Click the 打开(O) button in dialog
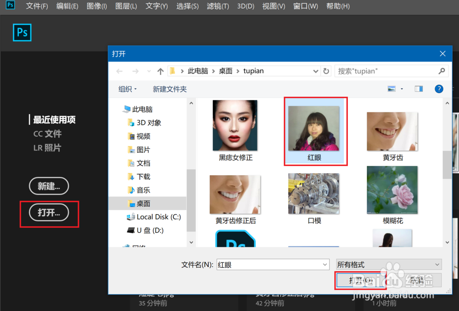459x311 pixels. [x=361, y=281]
